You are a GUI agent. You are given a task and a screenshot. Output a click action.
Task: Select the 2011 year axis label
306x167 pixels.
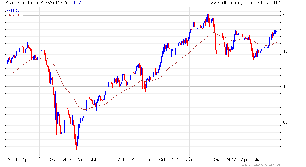tap(176, 159)
